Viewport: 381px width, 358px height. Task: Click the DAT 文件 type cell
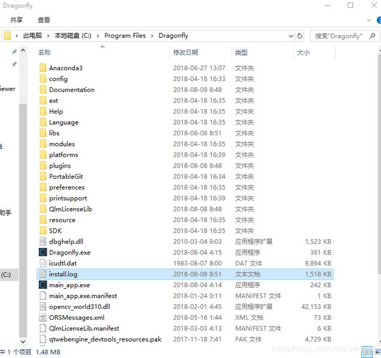coord(249,263)
